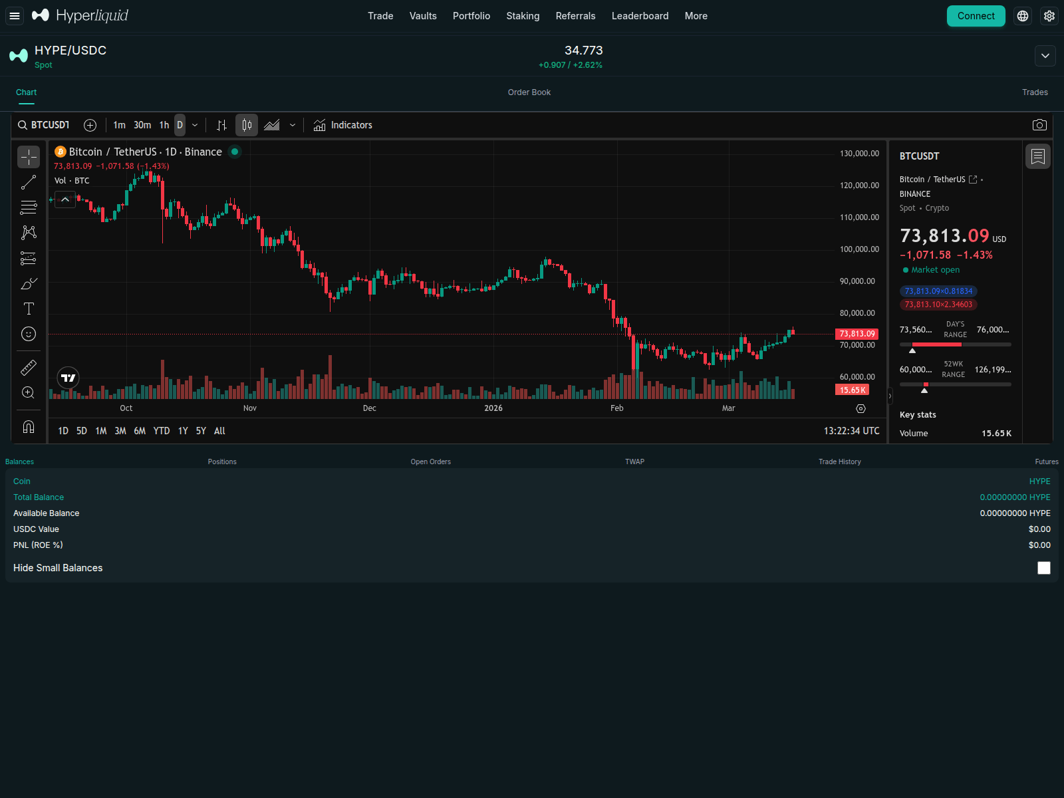Select the crosshair cursor tool
Viewport: 1064px width, 798px height.
pos(28,157)
